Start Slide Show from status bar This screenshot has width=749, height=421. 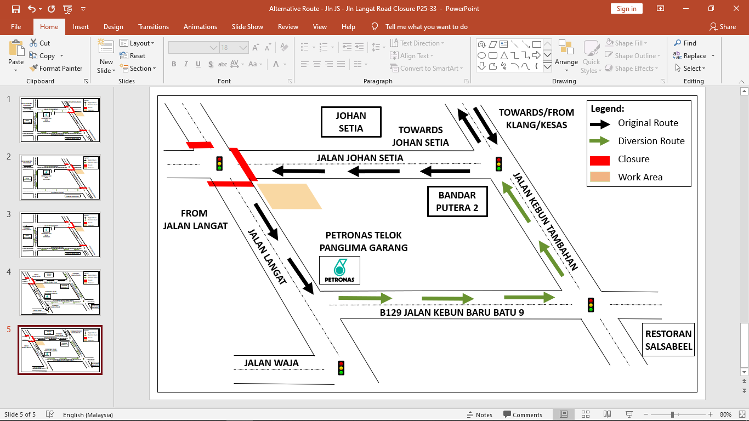pyautogui.click(x=628, y=414)
